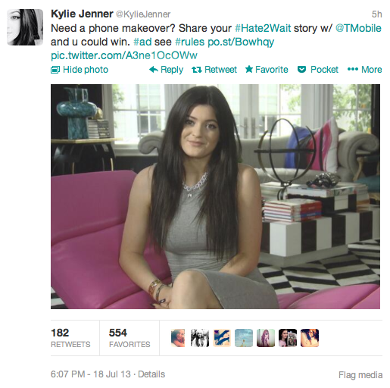Image resolution: width=390 pixels, height=388 pixels.
Task: Open the profile avatar beside the tweet
Action: point(25,27)
